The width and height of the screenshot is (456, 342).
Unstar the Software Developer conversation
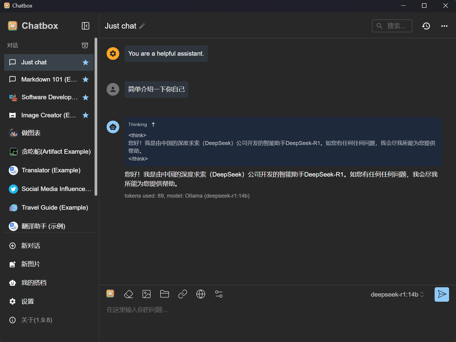[86, 97]
